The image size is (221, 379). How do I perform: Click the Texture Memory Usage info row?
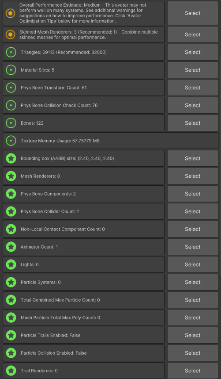click(110, 141)
